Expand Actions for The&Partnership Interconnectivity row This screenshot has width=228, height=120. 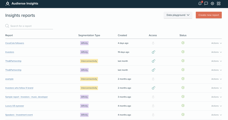(216, 61)
